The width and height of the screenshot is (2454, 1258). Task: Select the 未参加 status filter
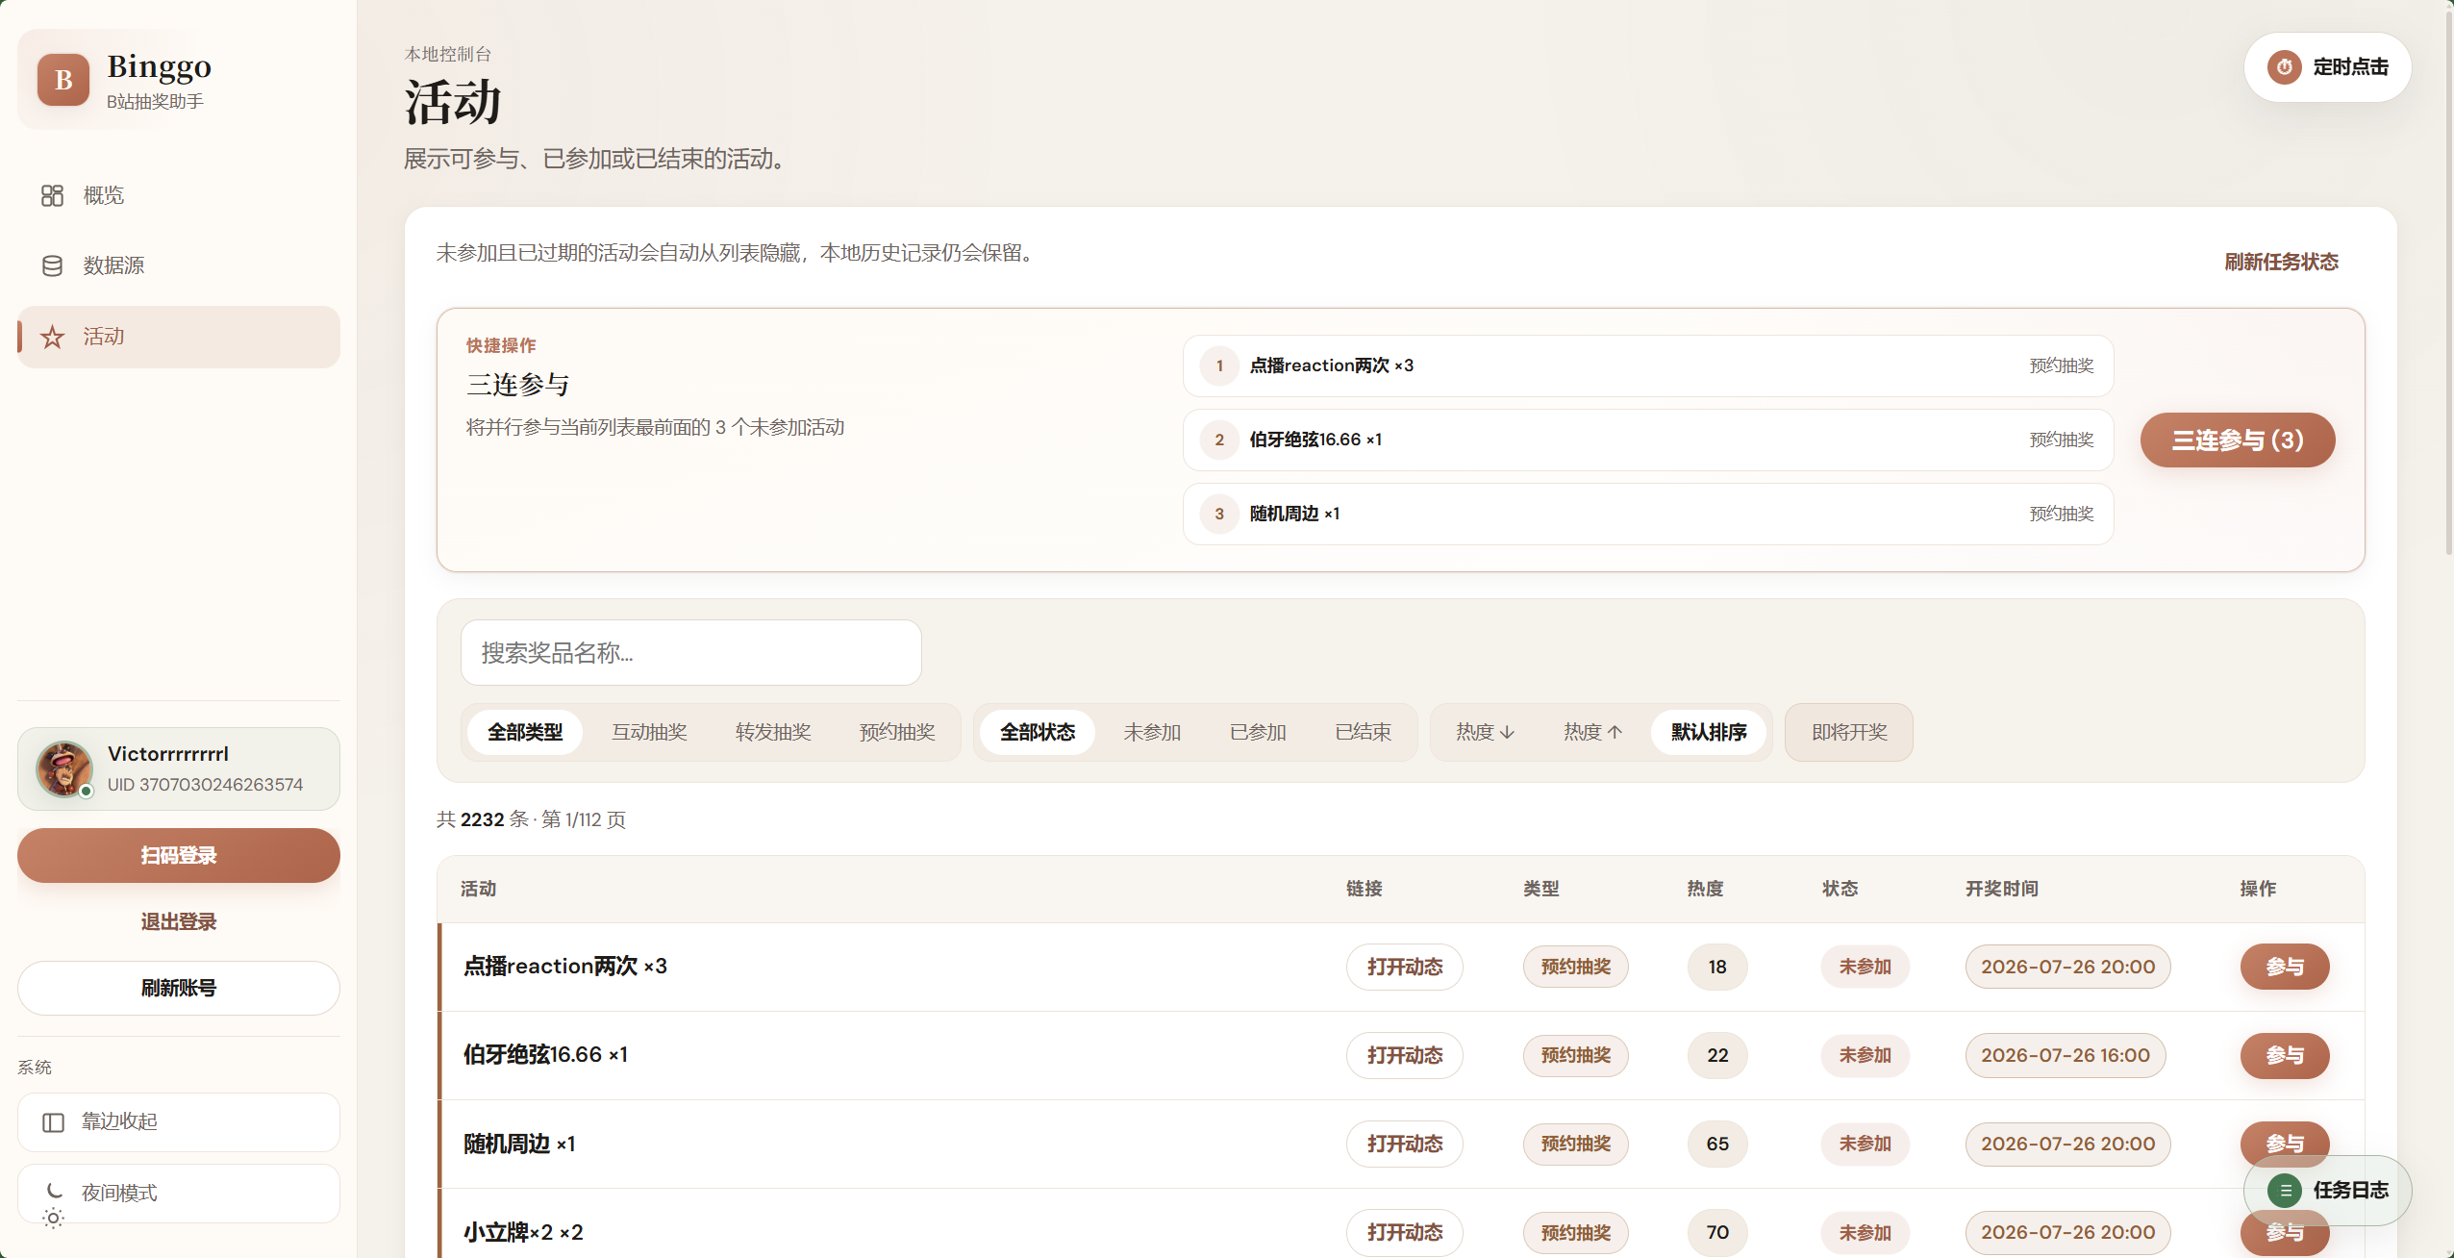click(1151, 733)
